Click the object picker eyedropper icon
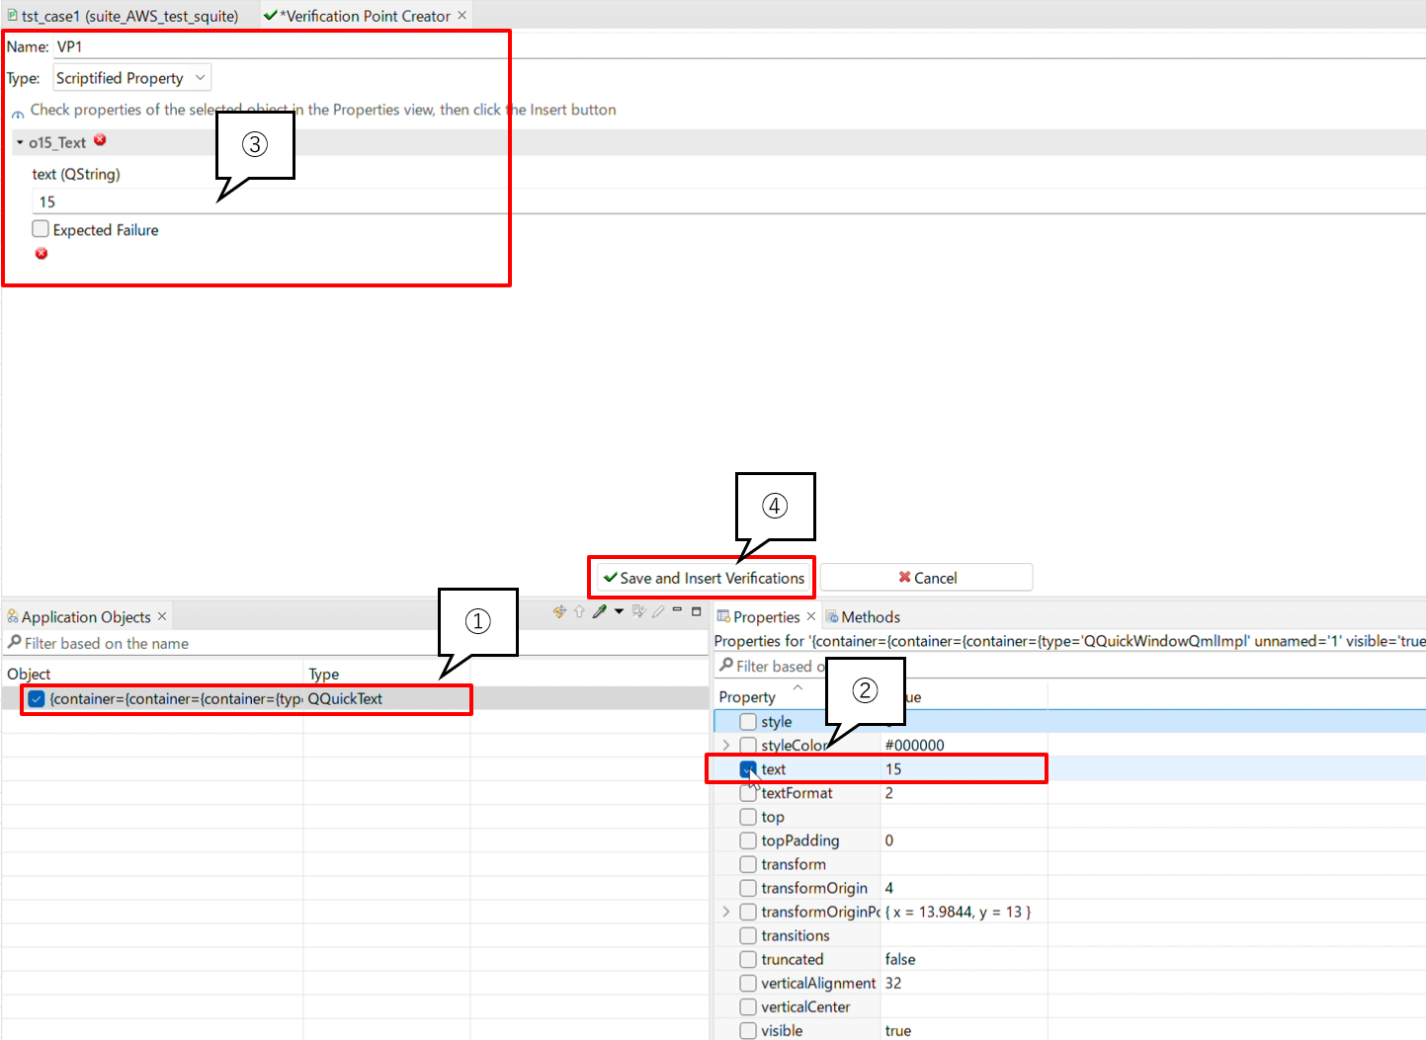 tap(599, 611)
